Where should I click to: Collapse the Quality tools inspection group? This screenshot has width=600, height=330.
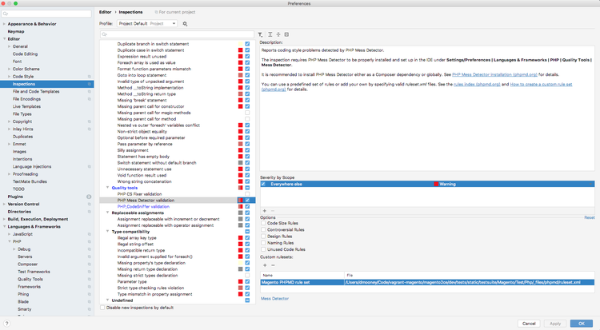(x=107, y=188)
